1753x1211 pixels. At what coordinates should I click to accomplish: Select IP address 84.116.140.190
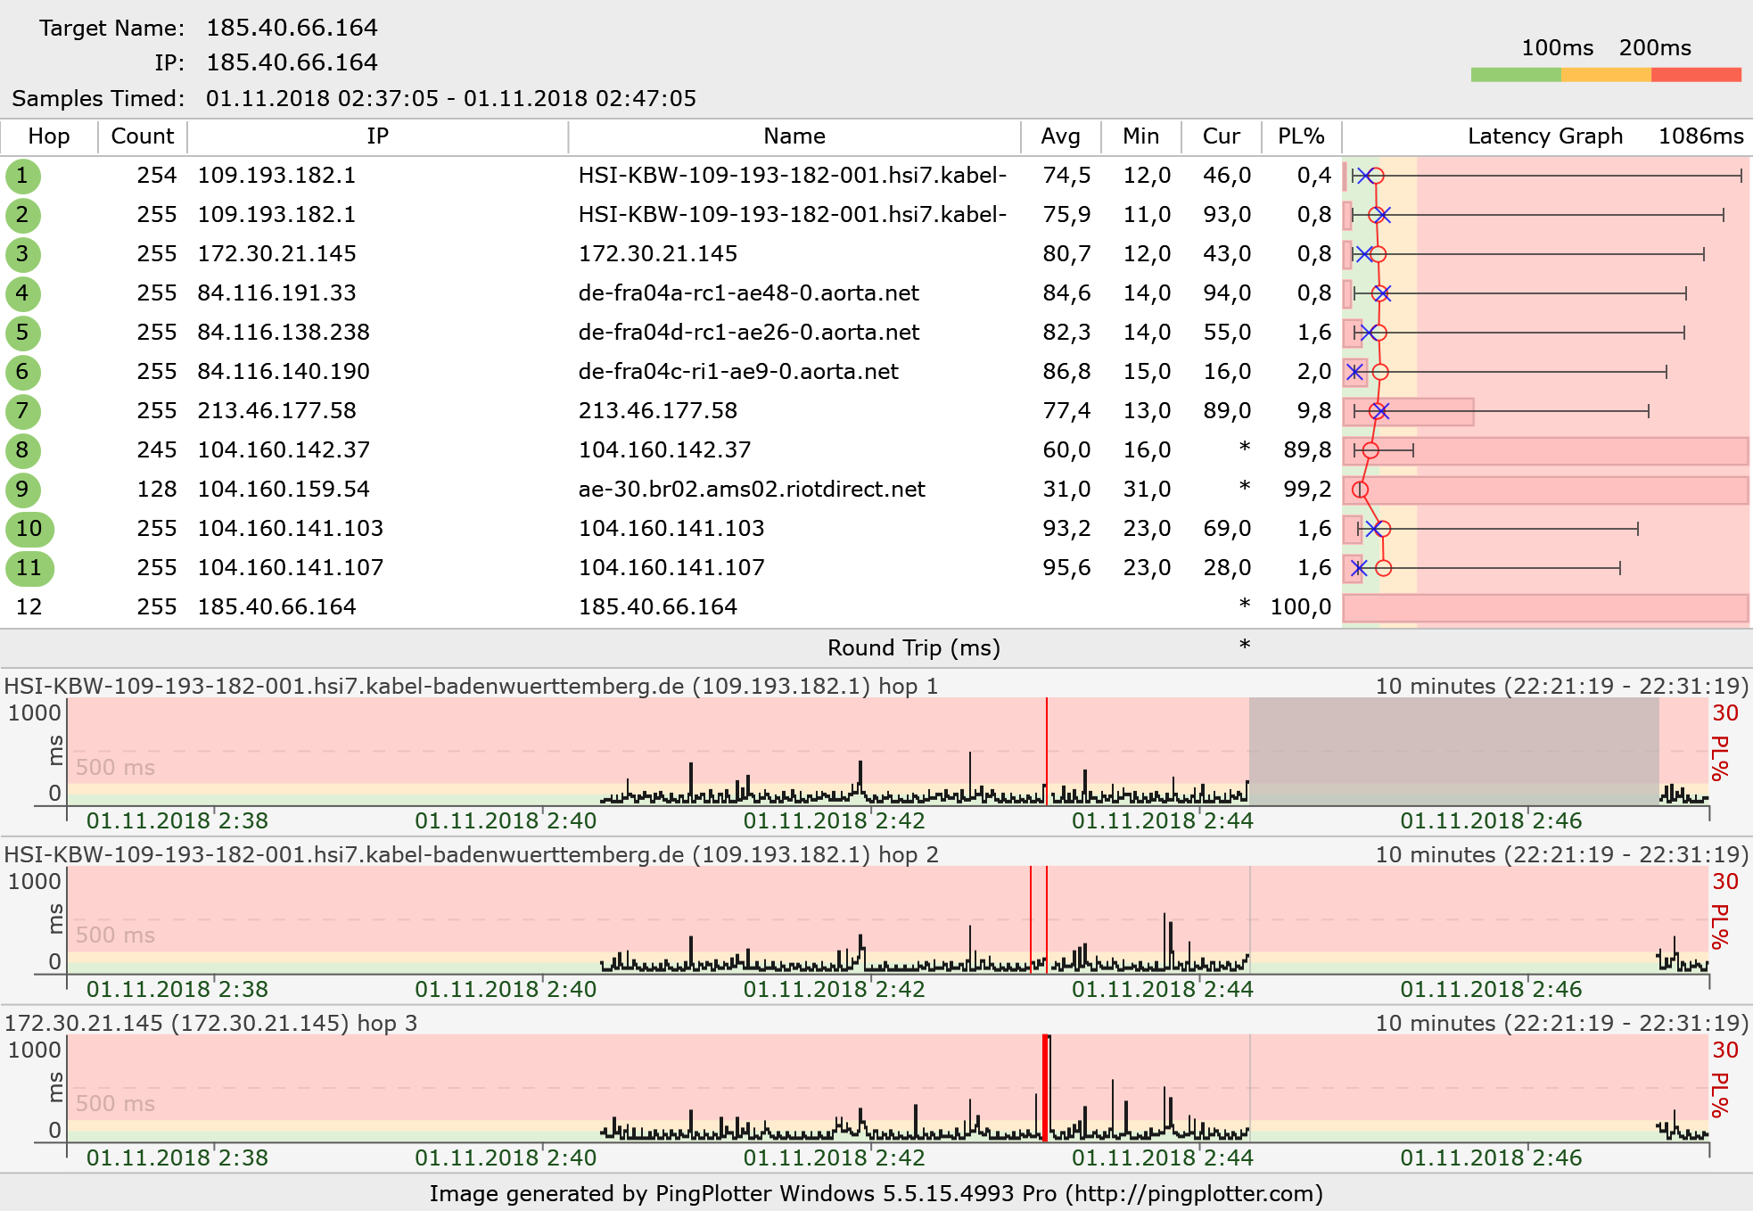[284, 372]
